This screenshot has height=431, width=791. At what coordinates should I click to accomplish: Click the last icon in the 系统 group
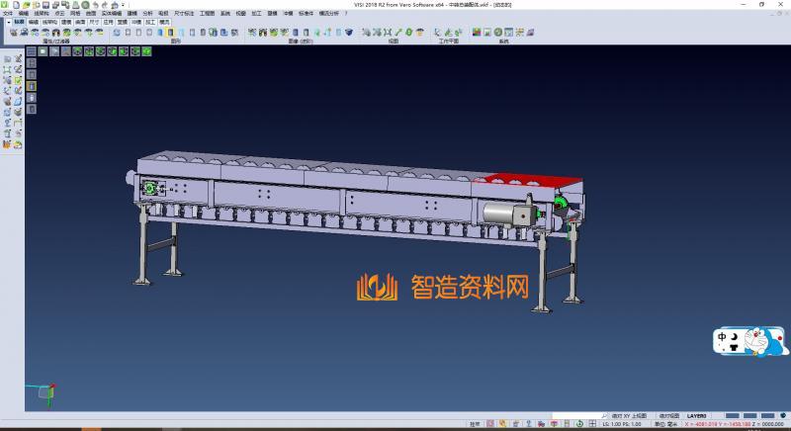(530, 33)
